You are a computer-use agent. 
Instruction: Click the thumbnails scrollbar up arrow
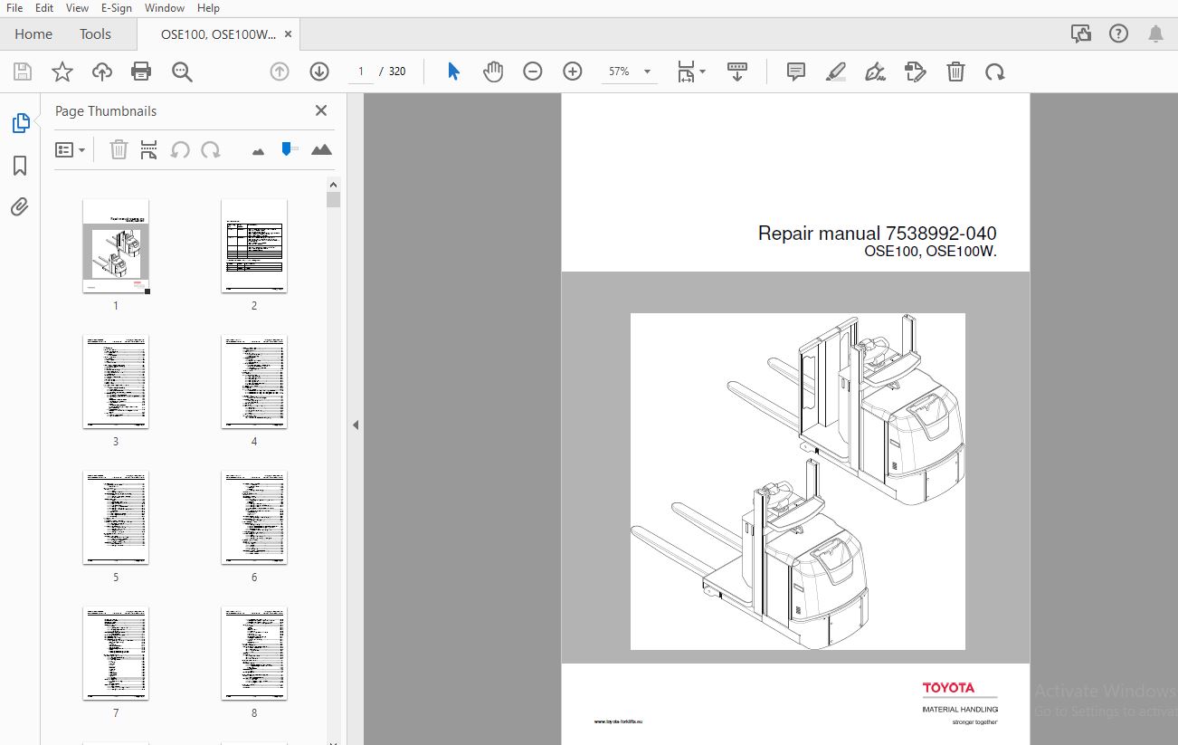(x=334, y=184)
